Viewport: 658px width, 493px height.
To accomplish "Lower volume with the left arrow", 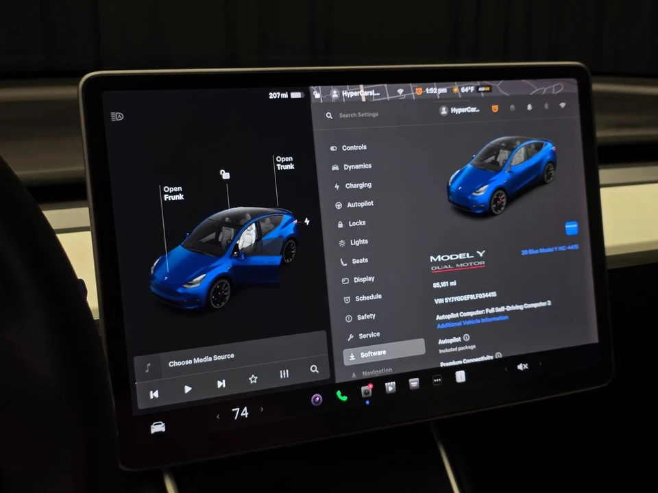I will tap(506, 369).
